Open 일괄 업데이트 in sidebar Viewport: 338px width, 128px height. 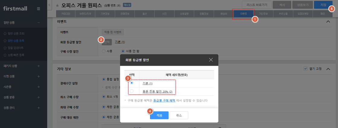click(16, 48)
